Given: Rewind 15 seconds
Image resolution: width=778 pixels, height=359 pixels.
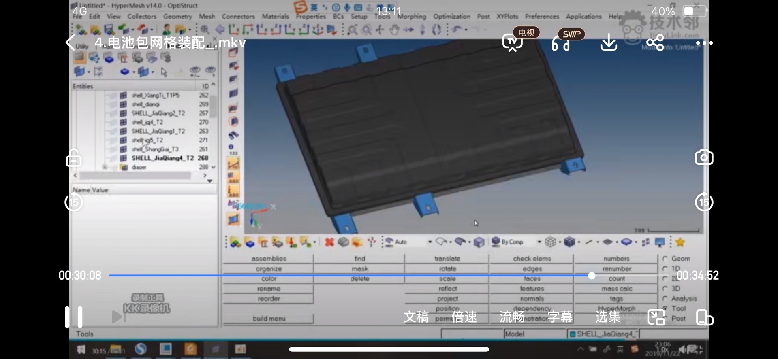Looking at the screenshot, I should pyautogui.click(x=74, y=202).
